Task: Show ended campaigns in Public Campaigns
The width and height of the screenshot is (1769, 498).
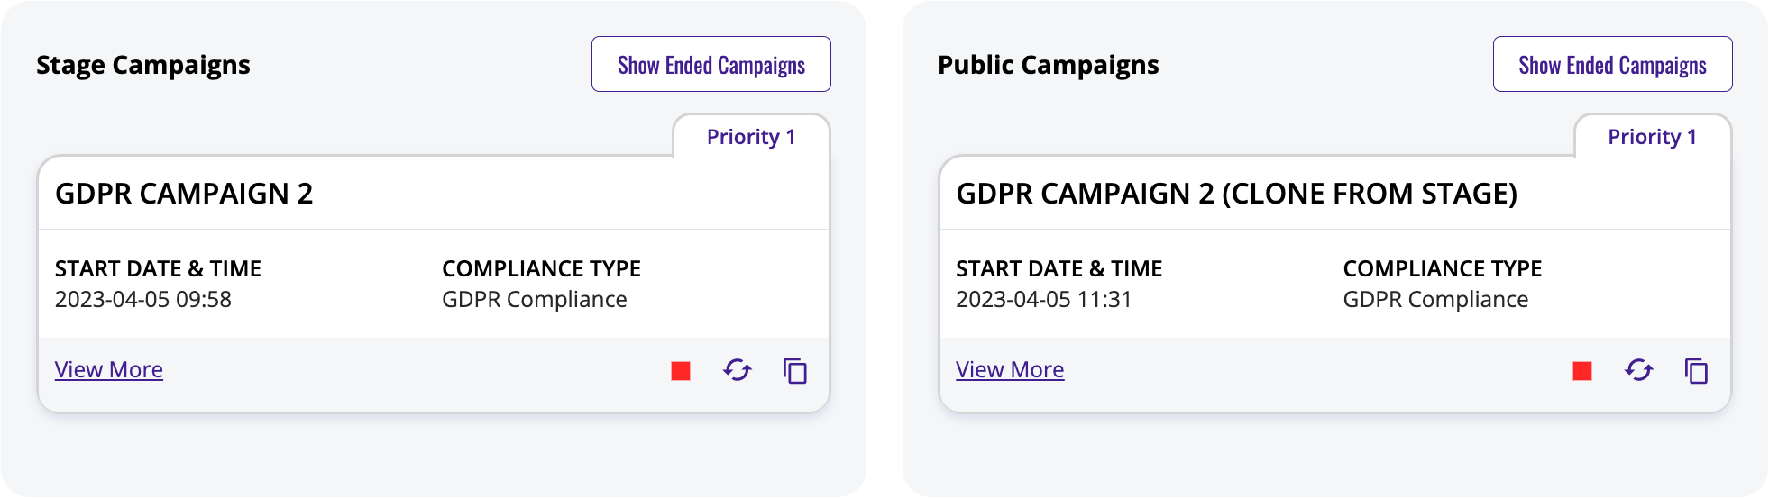Action: pyautogui.click(x=1613, y=64)
